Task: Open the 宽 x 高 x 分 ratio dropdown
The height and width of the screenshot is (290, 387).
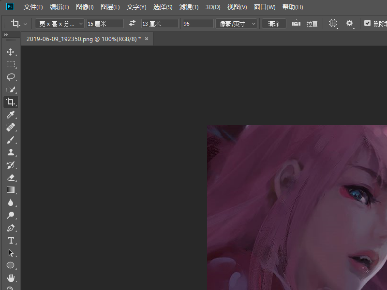Action: coord(60,24)
